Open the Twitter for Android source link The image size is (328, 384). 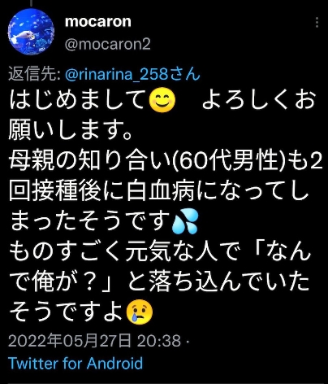(76, 364)
